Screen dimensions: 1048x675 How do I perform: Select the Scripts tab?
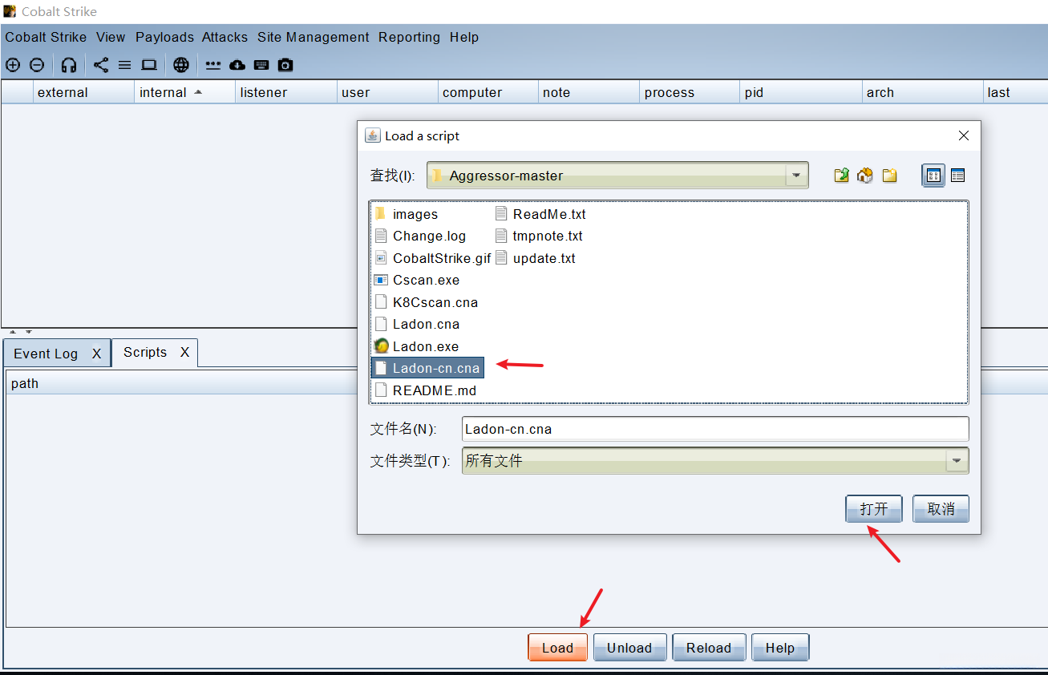tap(145, 353)
